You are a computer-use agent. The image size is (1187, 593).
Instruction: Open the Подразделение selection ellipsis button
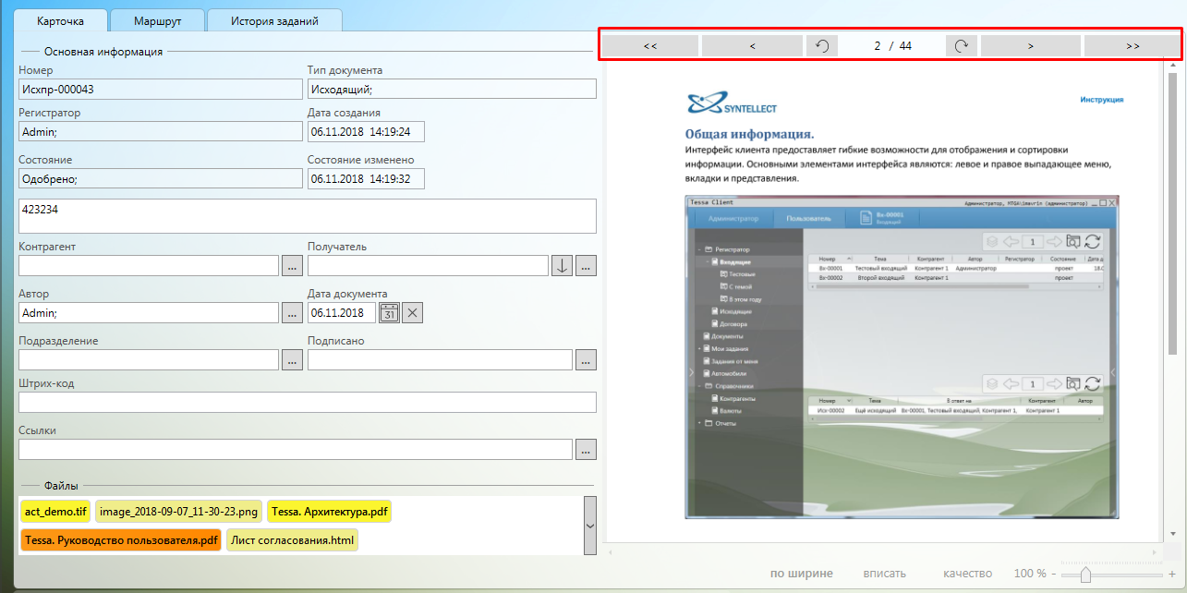[292, 360]
